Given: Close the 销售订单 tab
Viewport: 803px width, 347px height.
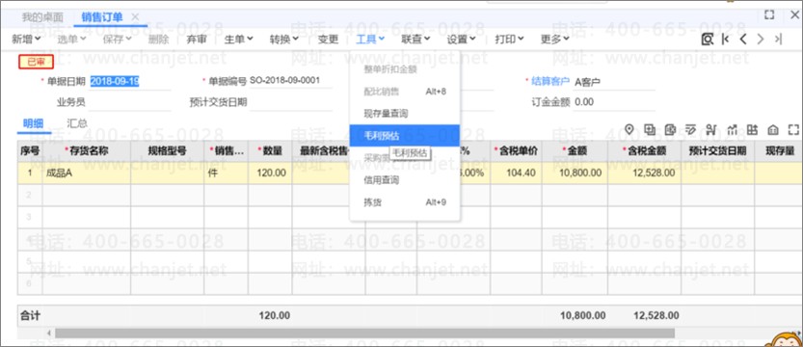Looking at the screenshot, I should point(135,17).
